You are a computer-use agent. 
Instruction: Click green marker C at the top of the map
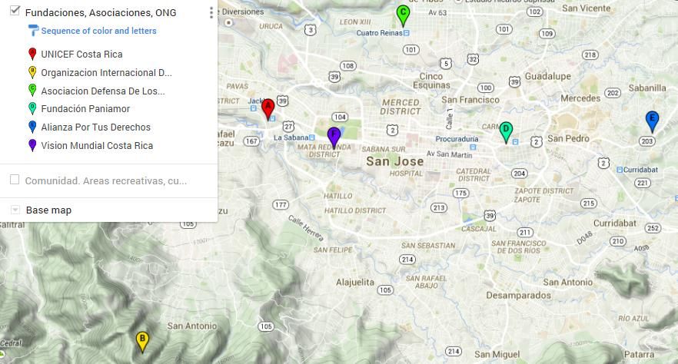[403, 14]
